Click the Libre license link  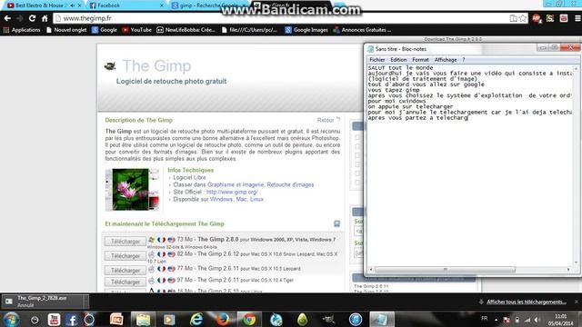(199, 178)
